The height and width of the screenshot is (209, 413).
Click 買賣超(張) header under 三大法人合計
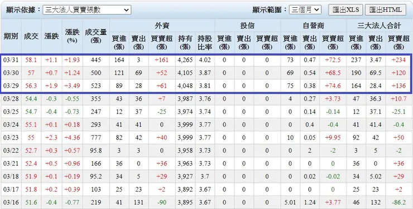click(398, 42)
